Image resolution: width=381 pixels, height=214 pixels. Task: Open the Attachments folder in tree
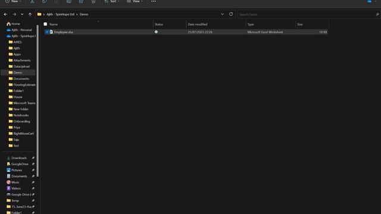[20, 61]
